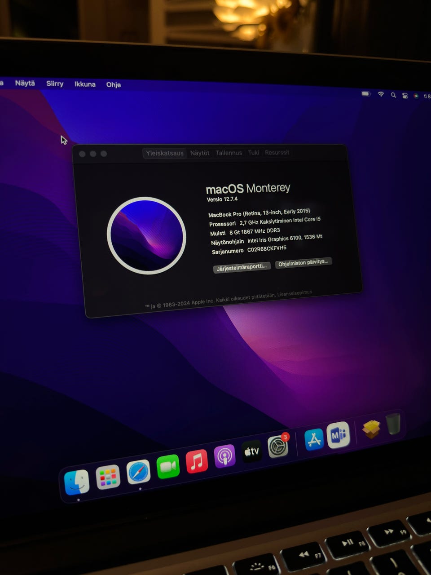
Task: Launch the Apple TV app
Action: point(252,451)
